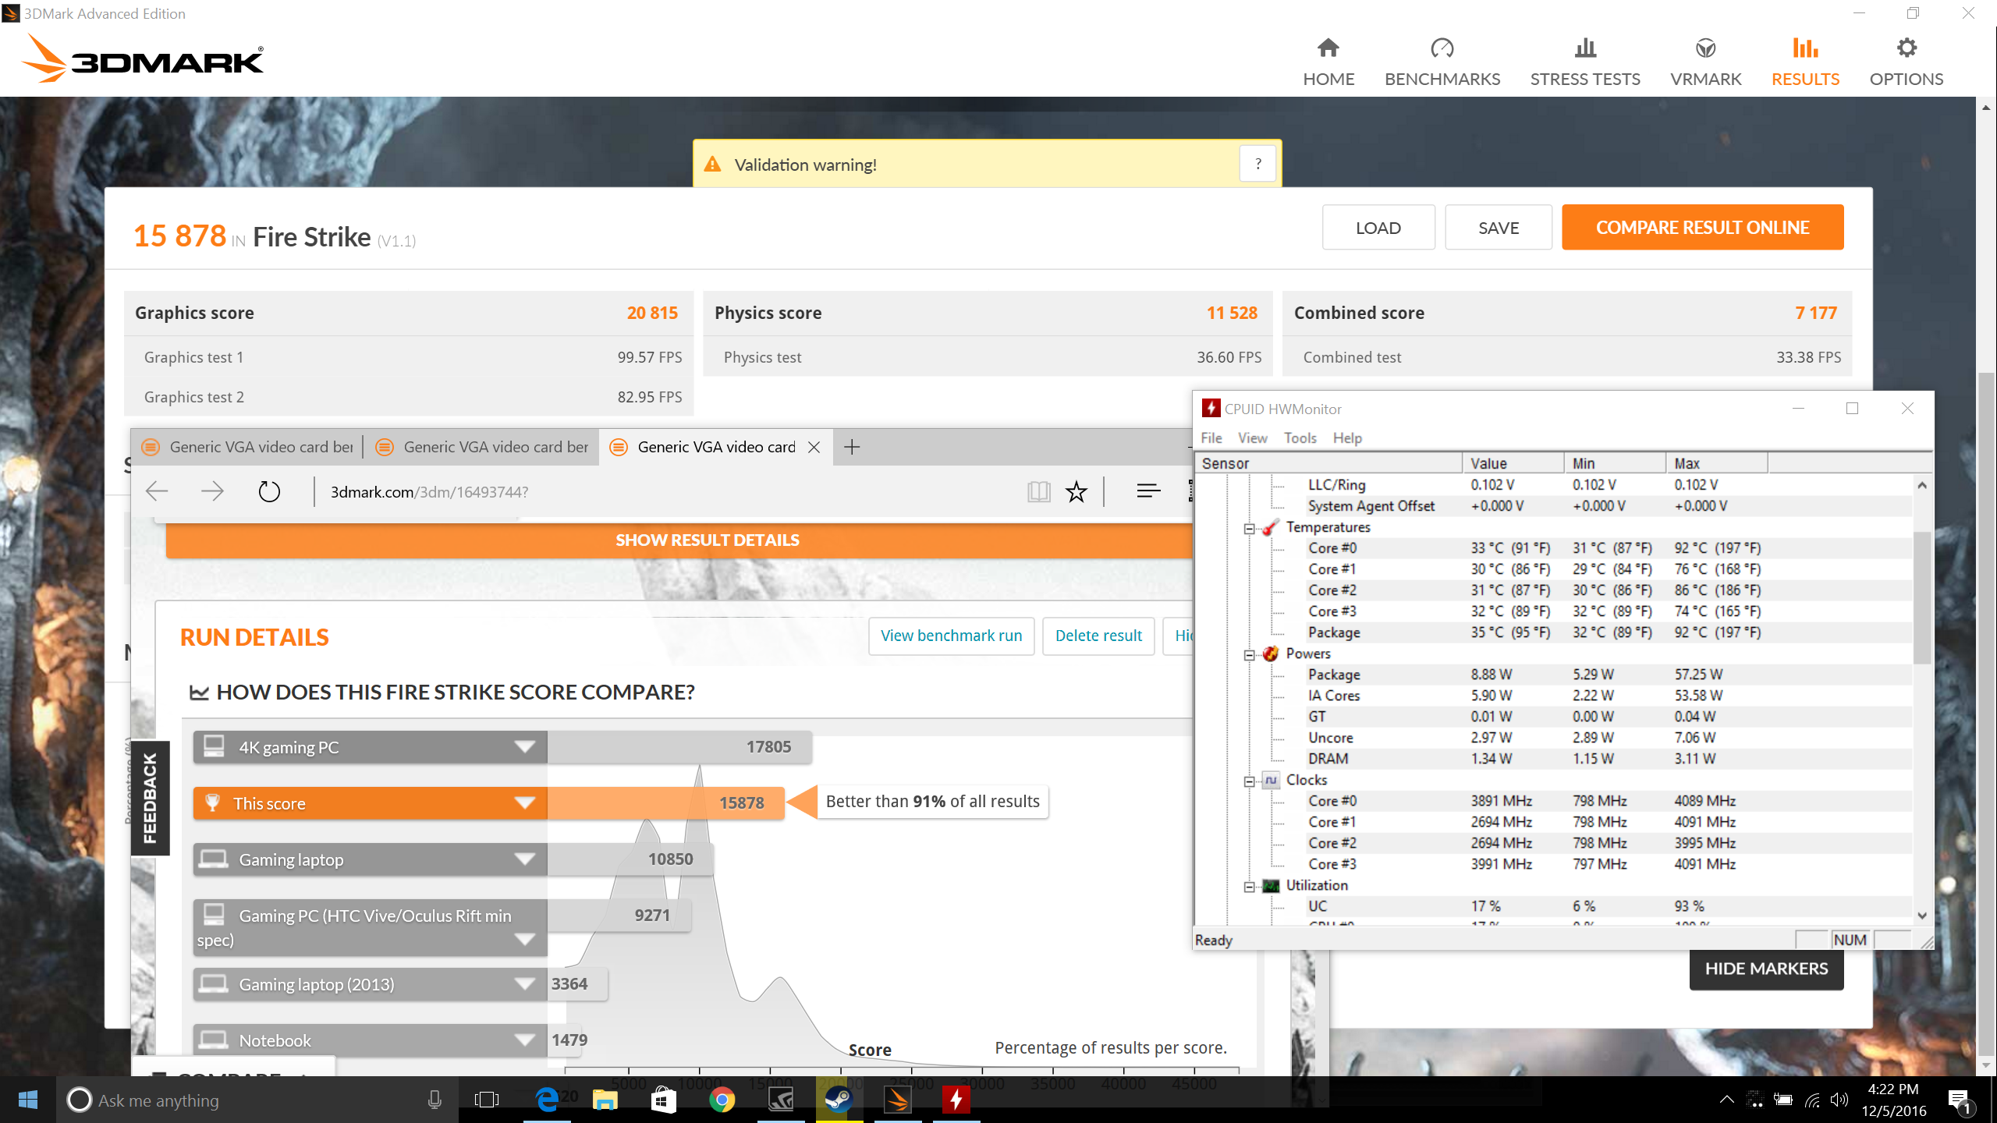1997x1123 pixels.
Task: Collapse Temperatures tree node in HWMonitor
Action: coord(1250,528)
